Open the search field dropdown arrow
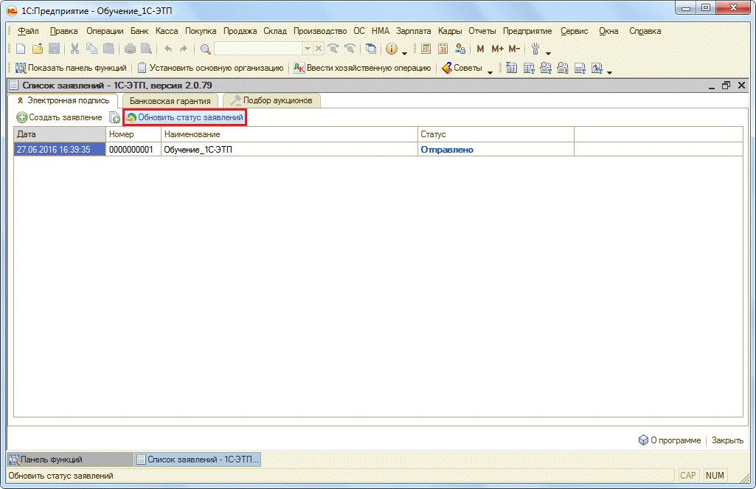The image size is (756, 489). click(307, 49)
